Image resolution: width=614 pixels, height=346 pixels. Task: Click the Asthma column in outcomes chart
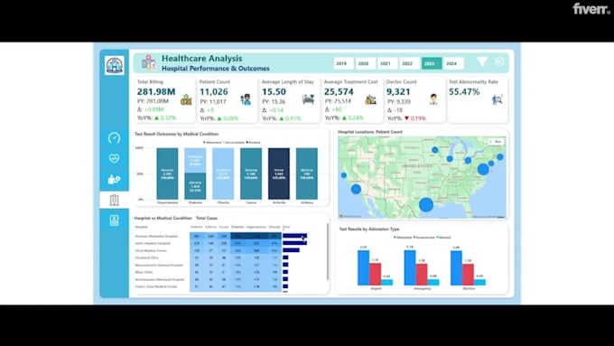click(x=307, y=173)
